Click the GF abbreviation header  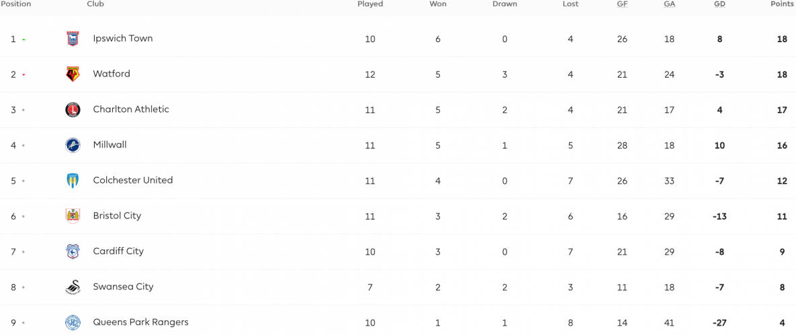pyautogui.click(x=622, y=4)
